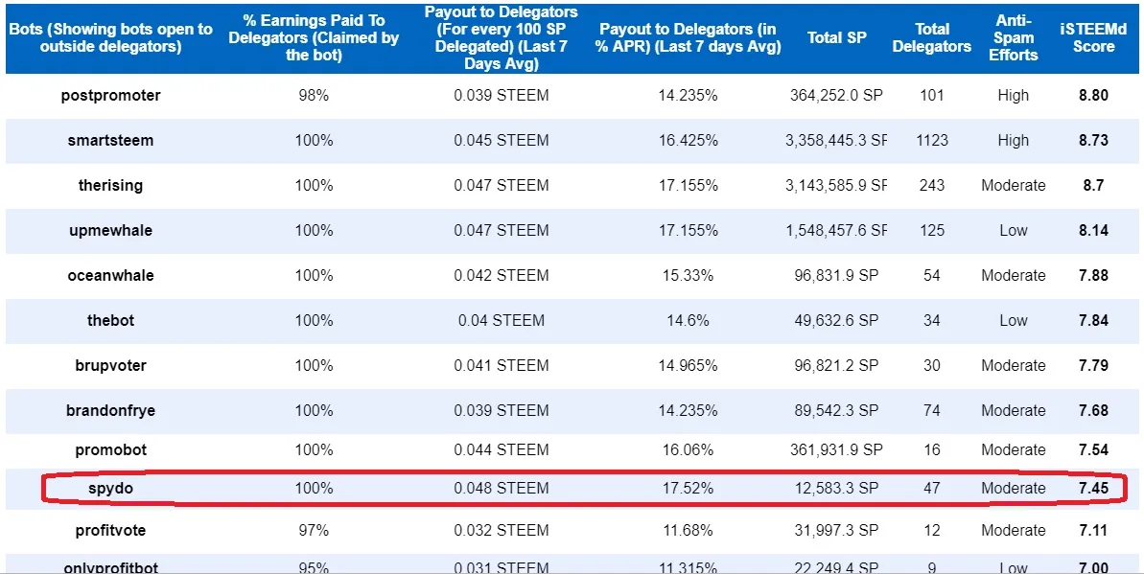Sort by the Total SP column header
Viewport: 1144px width, 574px height.
(837, 38)
